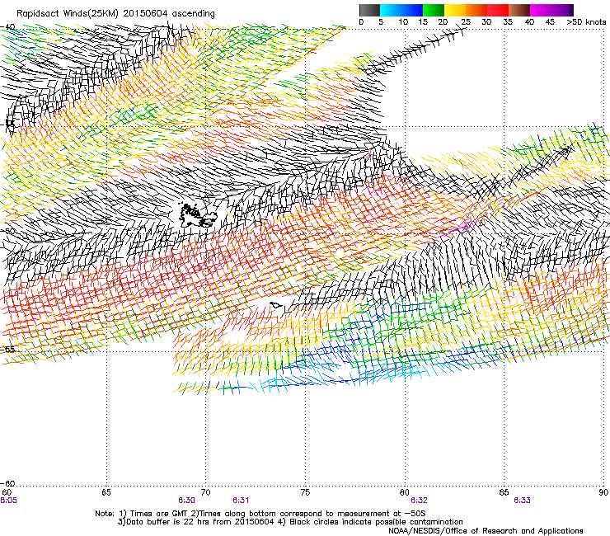610x536 pixels.
Task: Click the "35" legend scale label
Action: (x=508, y=22)
